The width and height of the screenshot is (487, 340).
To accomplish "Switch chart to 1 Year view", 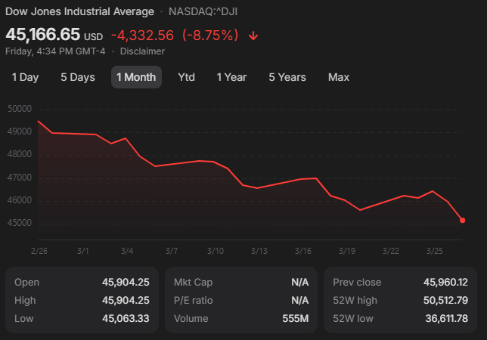I will (231, 77).
